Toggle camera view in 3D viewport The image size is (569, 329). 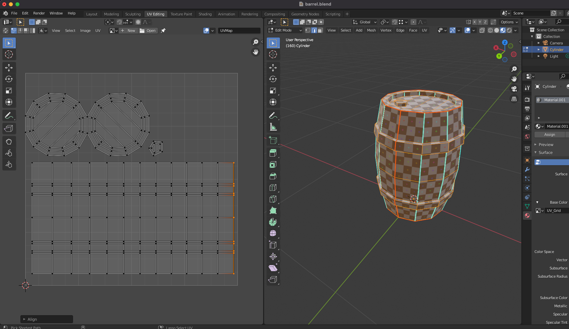[514, 89]
